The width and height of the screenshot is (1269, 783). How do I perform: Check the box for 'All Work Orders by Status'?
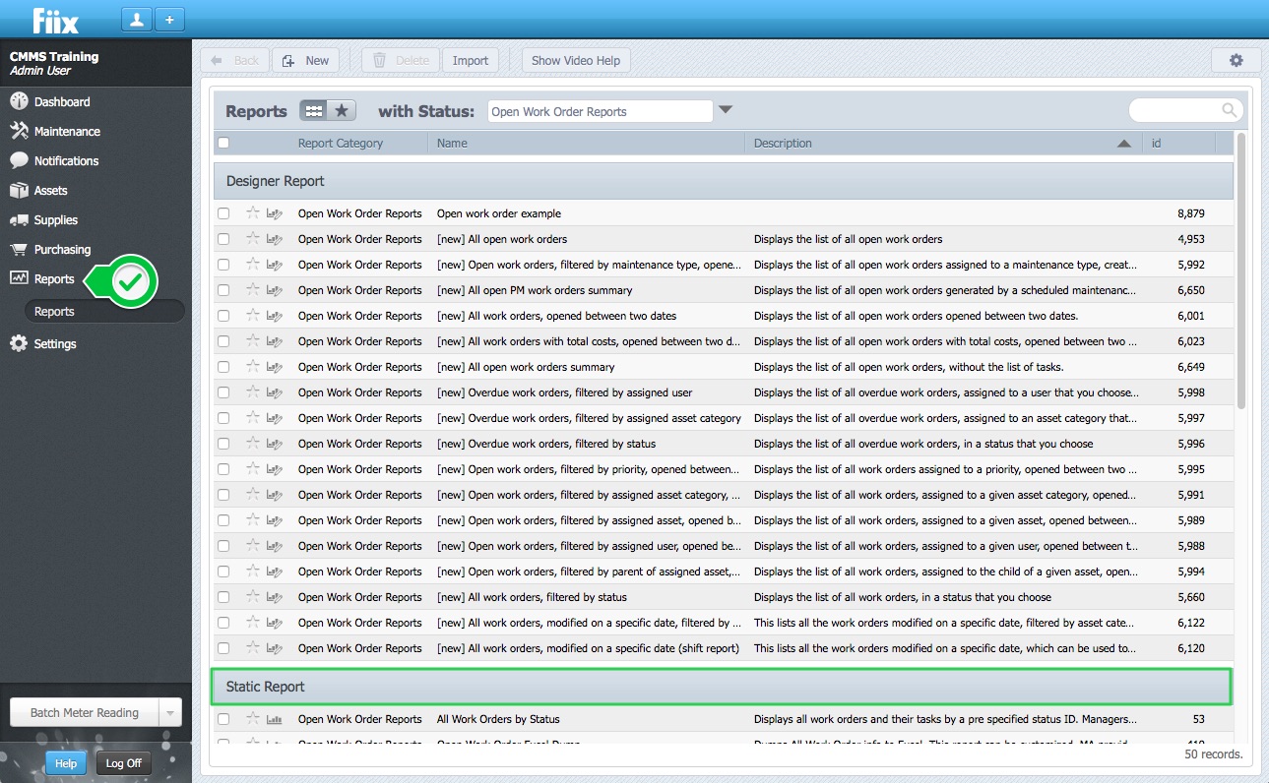pyautogui.click(x=223, y=719)
